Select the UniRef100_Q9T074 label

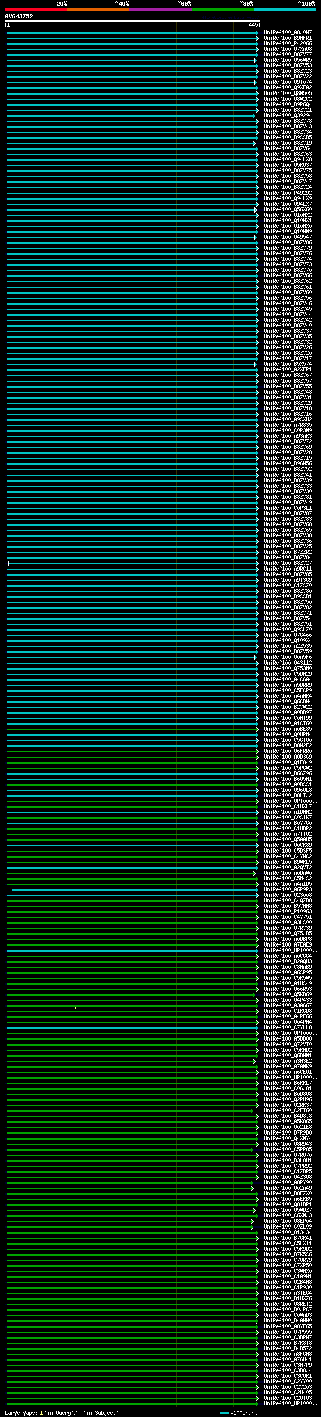pyautogui.click(x=287, y=82)
